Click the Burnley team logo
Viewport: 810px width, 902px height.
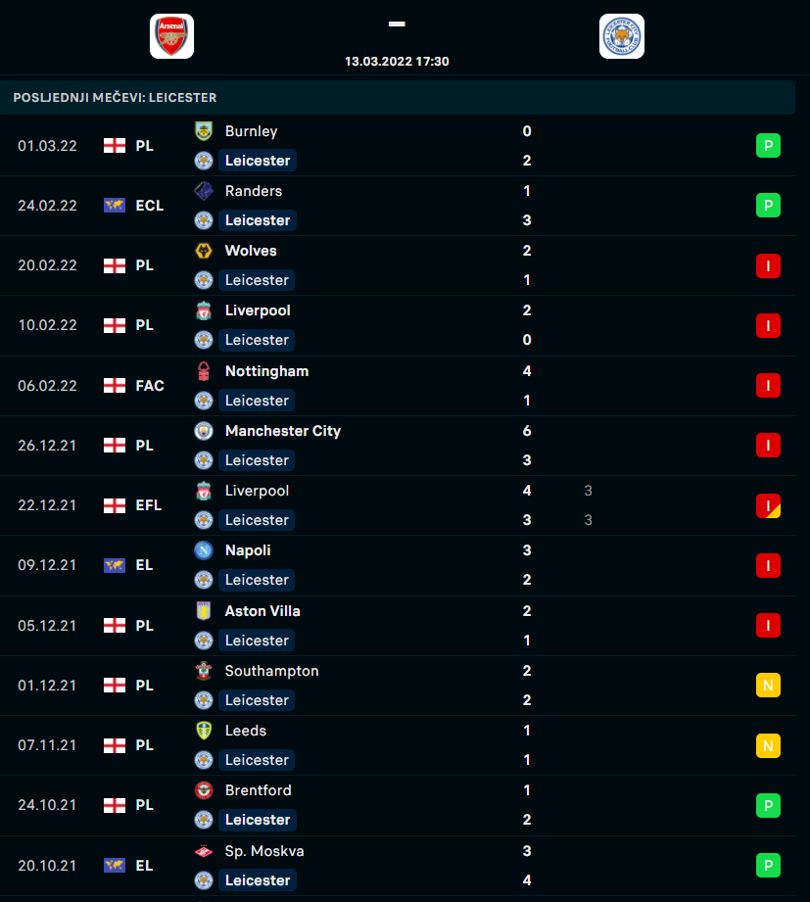[204, 131]
